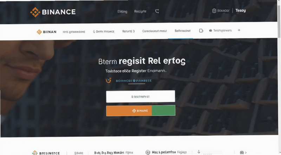The width and height of the screenshot is (281, 155).
Task: Open the 'BOIHNCEE PAIHBESE' underlined link
Action: pos(134,81)
